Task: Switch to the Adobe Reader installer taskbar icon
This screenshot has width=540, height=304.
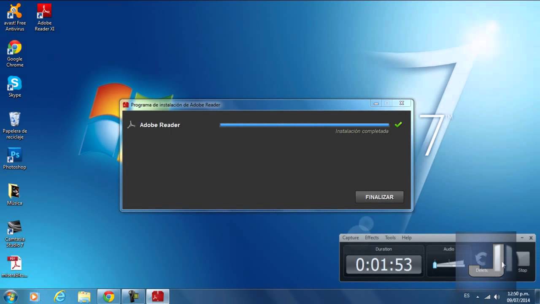Action: (158, 297)
